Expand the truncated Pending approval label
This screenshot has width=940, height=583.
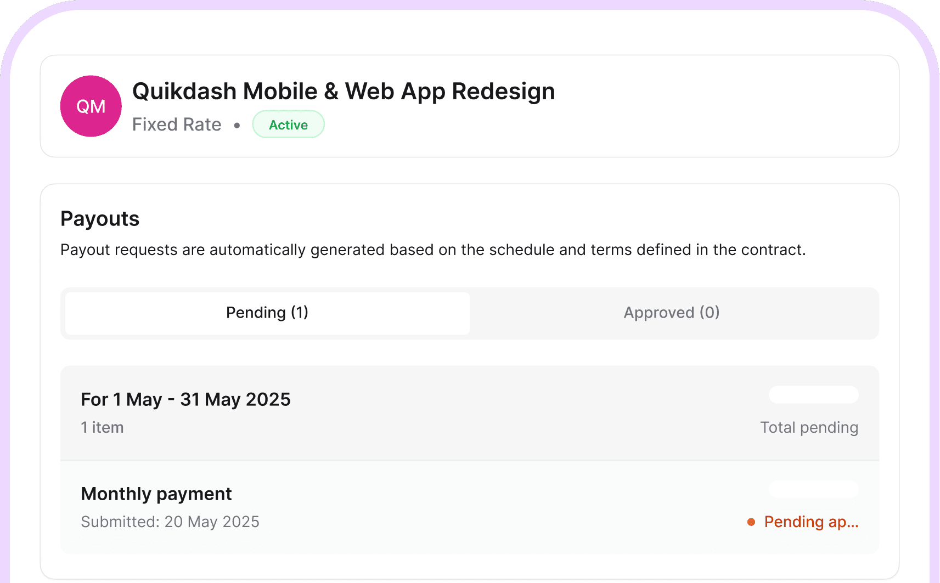[812, 522]
